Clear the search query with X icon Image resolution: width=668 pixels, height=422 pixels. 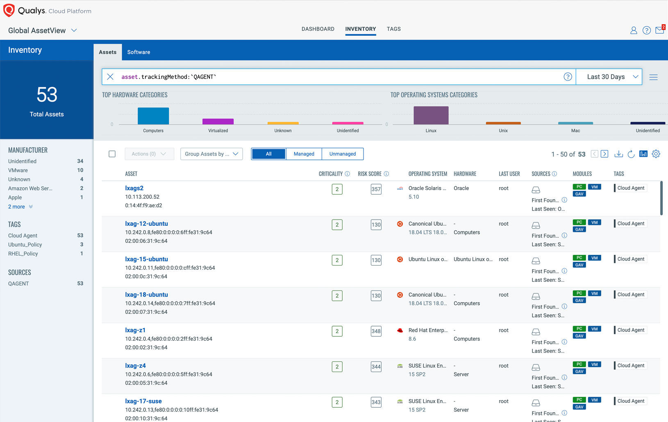[110, 77]
